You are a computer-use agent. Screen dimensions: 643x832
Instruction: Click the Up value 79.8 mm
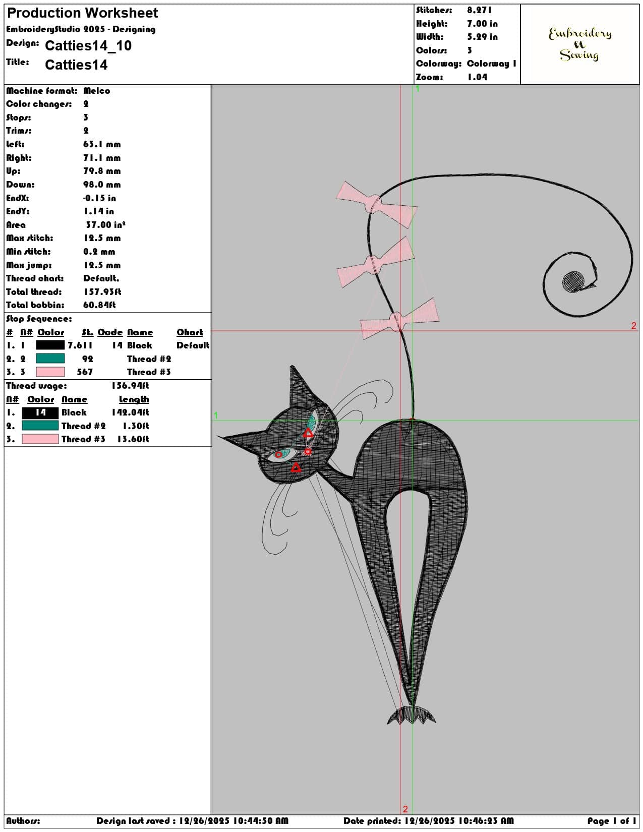tap(102, 171)
